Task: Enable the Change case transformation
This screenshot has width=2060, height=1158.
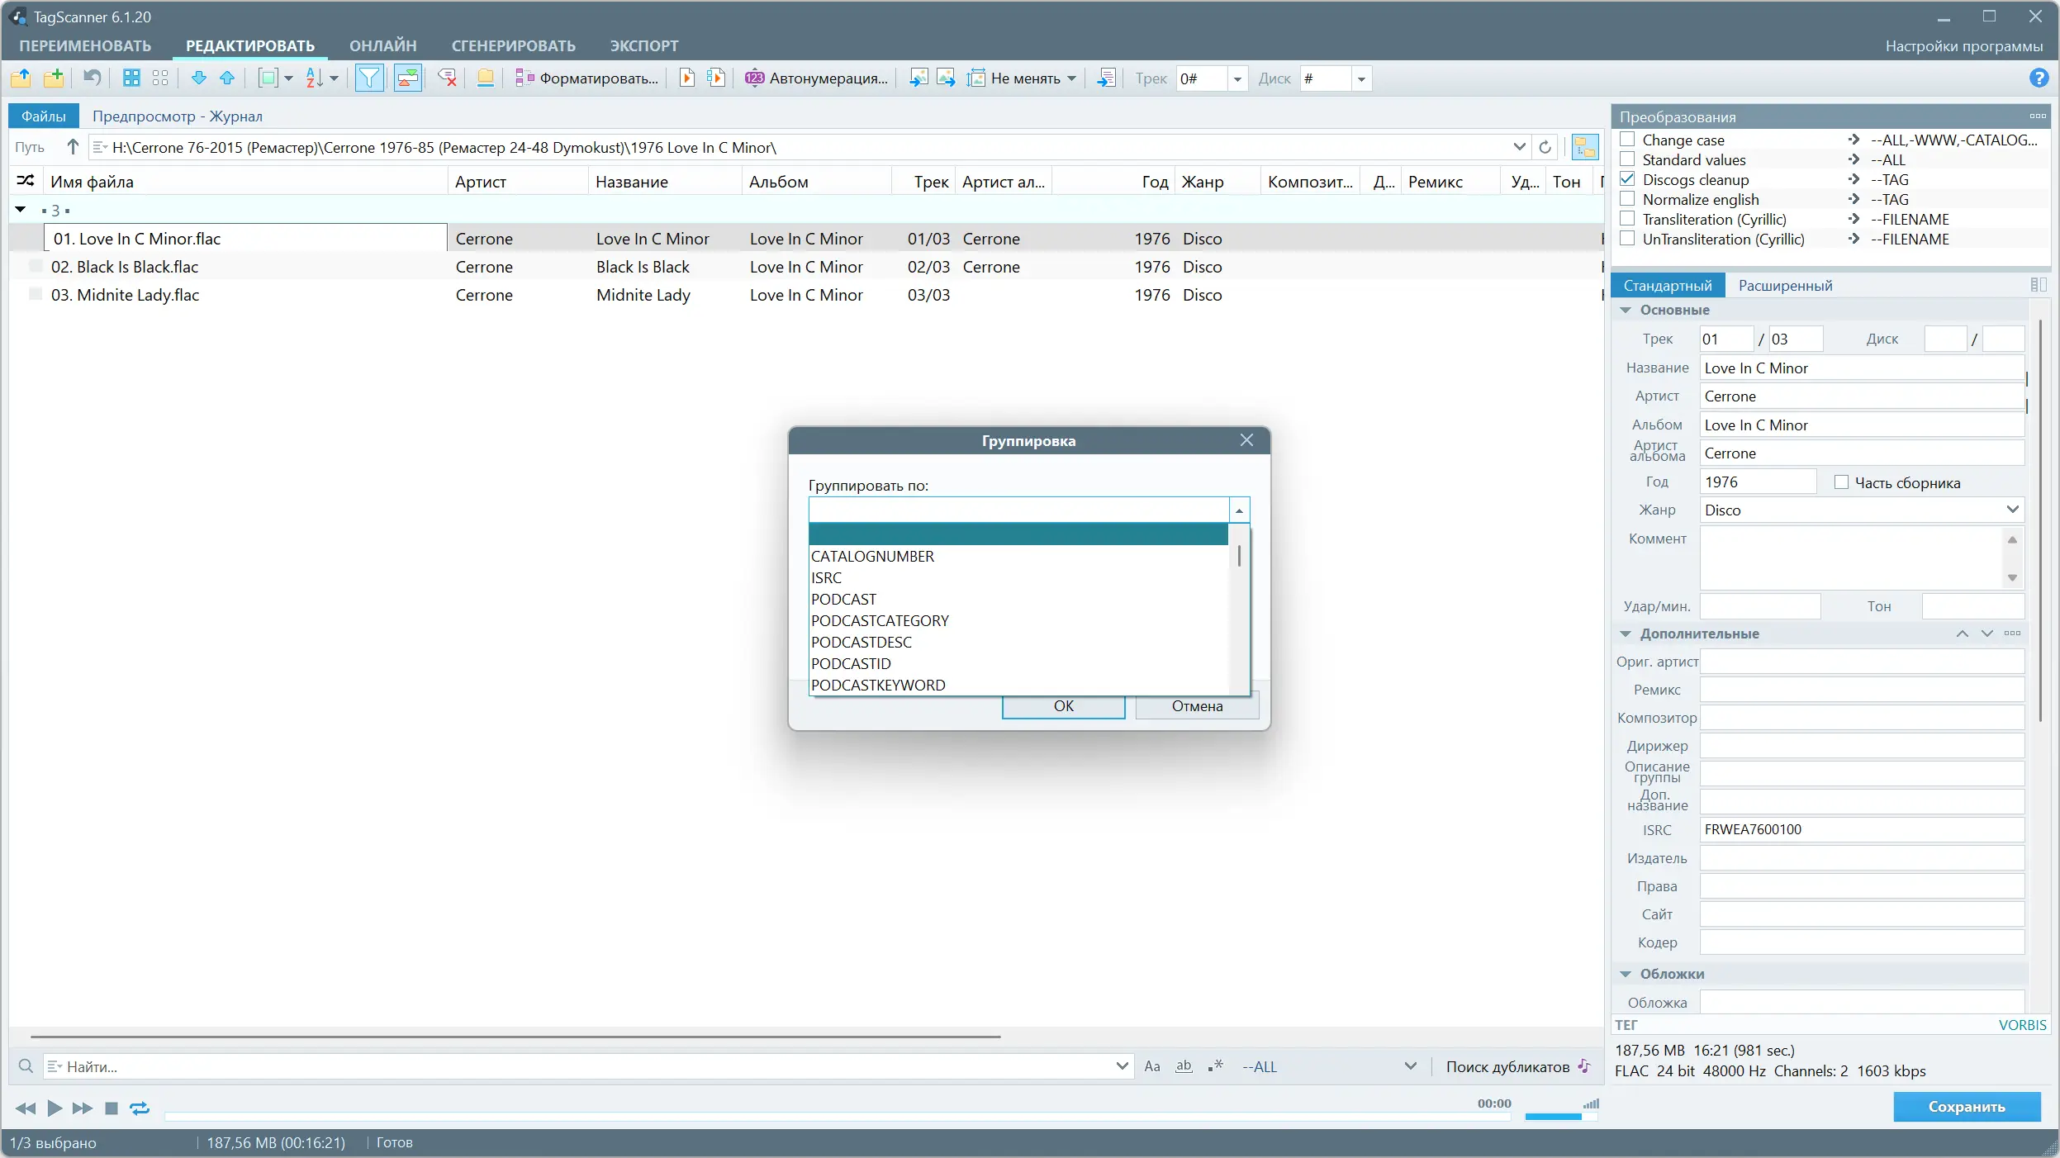Action: (x=1628, y=140)
